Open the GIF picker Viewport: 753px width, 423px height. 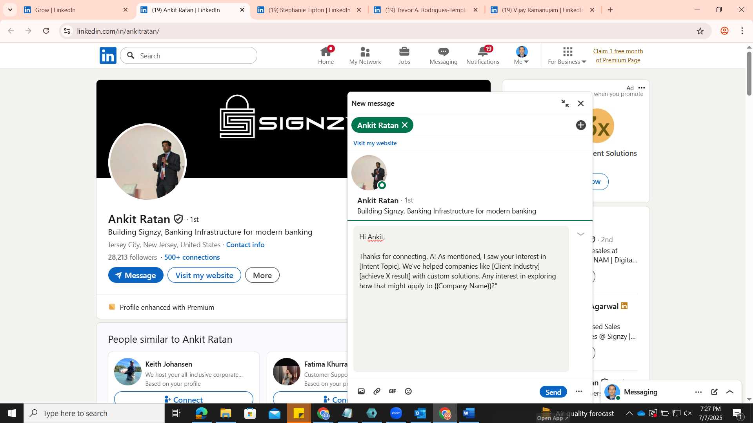point(393,391)
